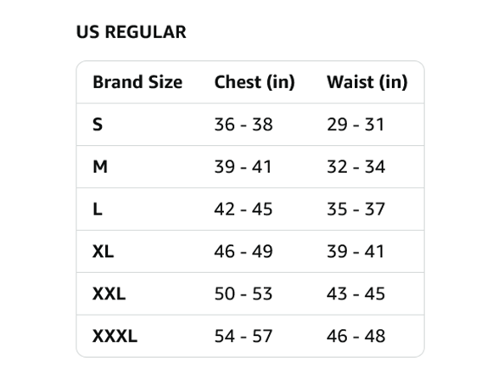This screenshot has height=374, width=499.
Task: Select the S brand size cell
Action: click(x=98, y=125)
